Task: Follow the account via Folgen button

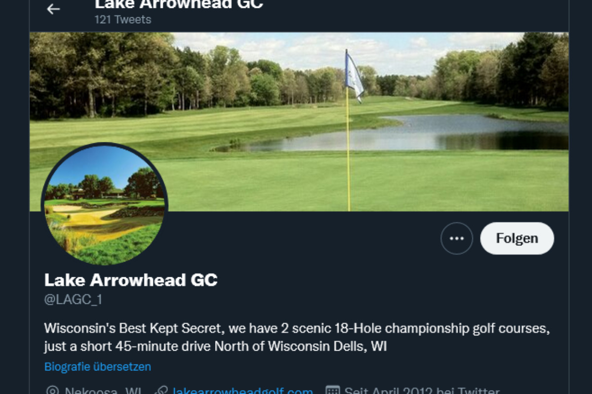Action: pyautogui.click(x=517, y=238)
